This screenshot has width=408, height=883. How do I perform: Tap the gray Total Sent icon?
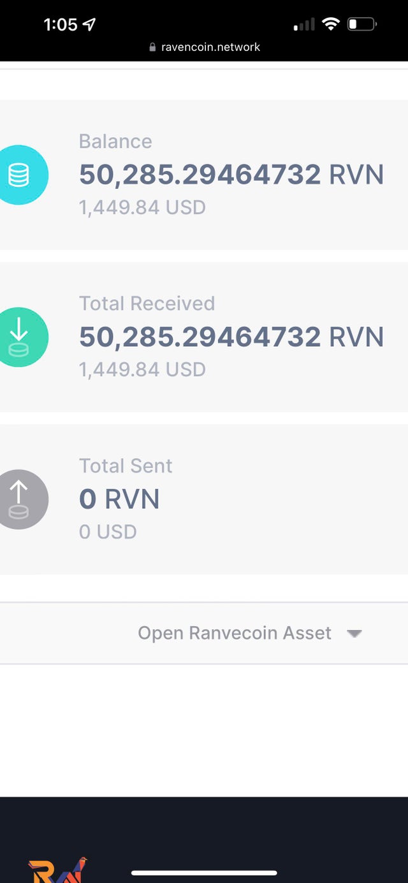coord(20,499)
